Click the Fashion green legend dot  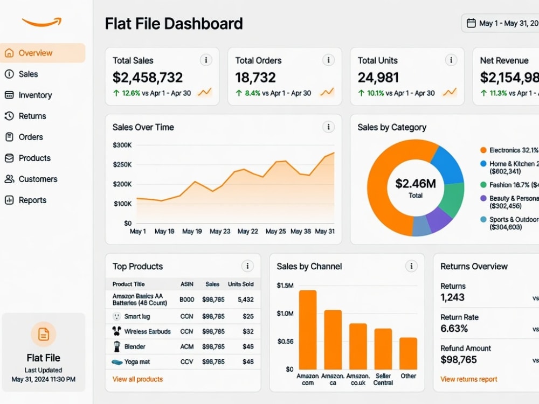(483, 185)
